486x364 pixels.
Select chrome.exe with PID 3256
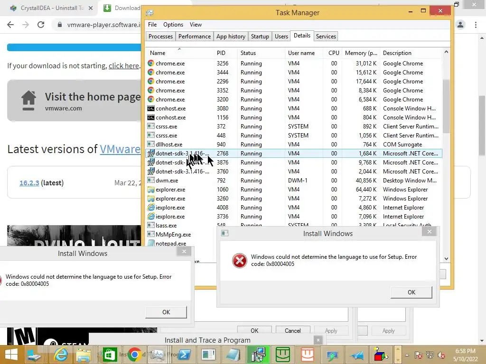click(x=294, y=64)
